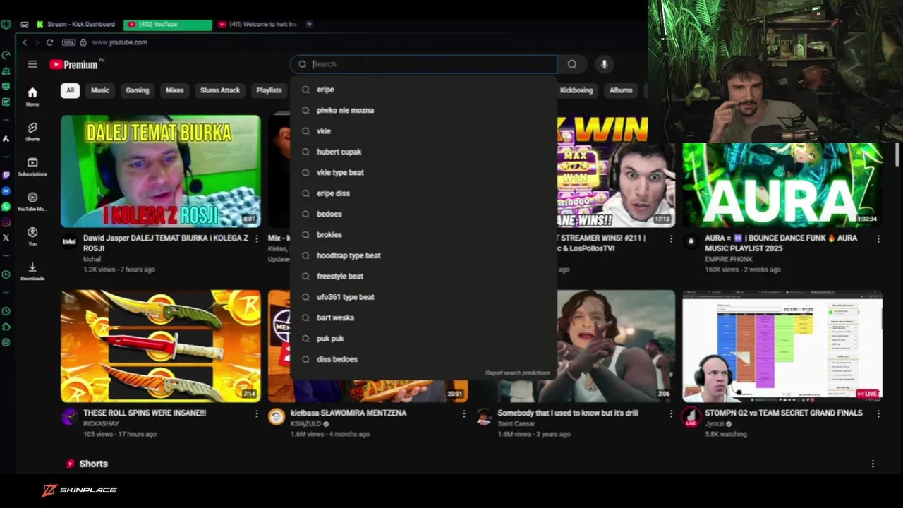Switch to the Welcome to hell tab

(257, 24)
